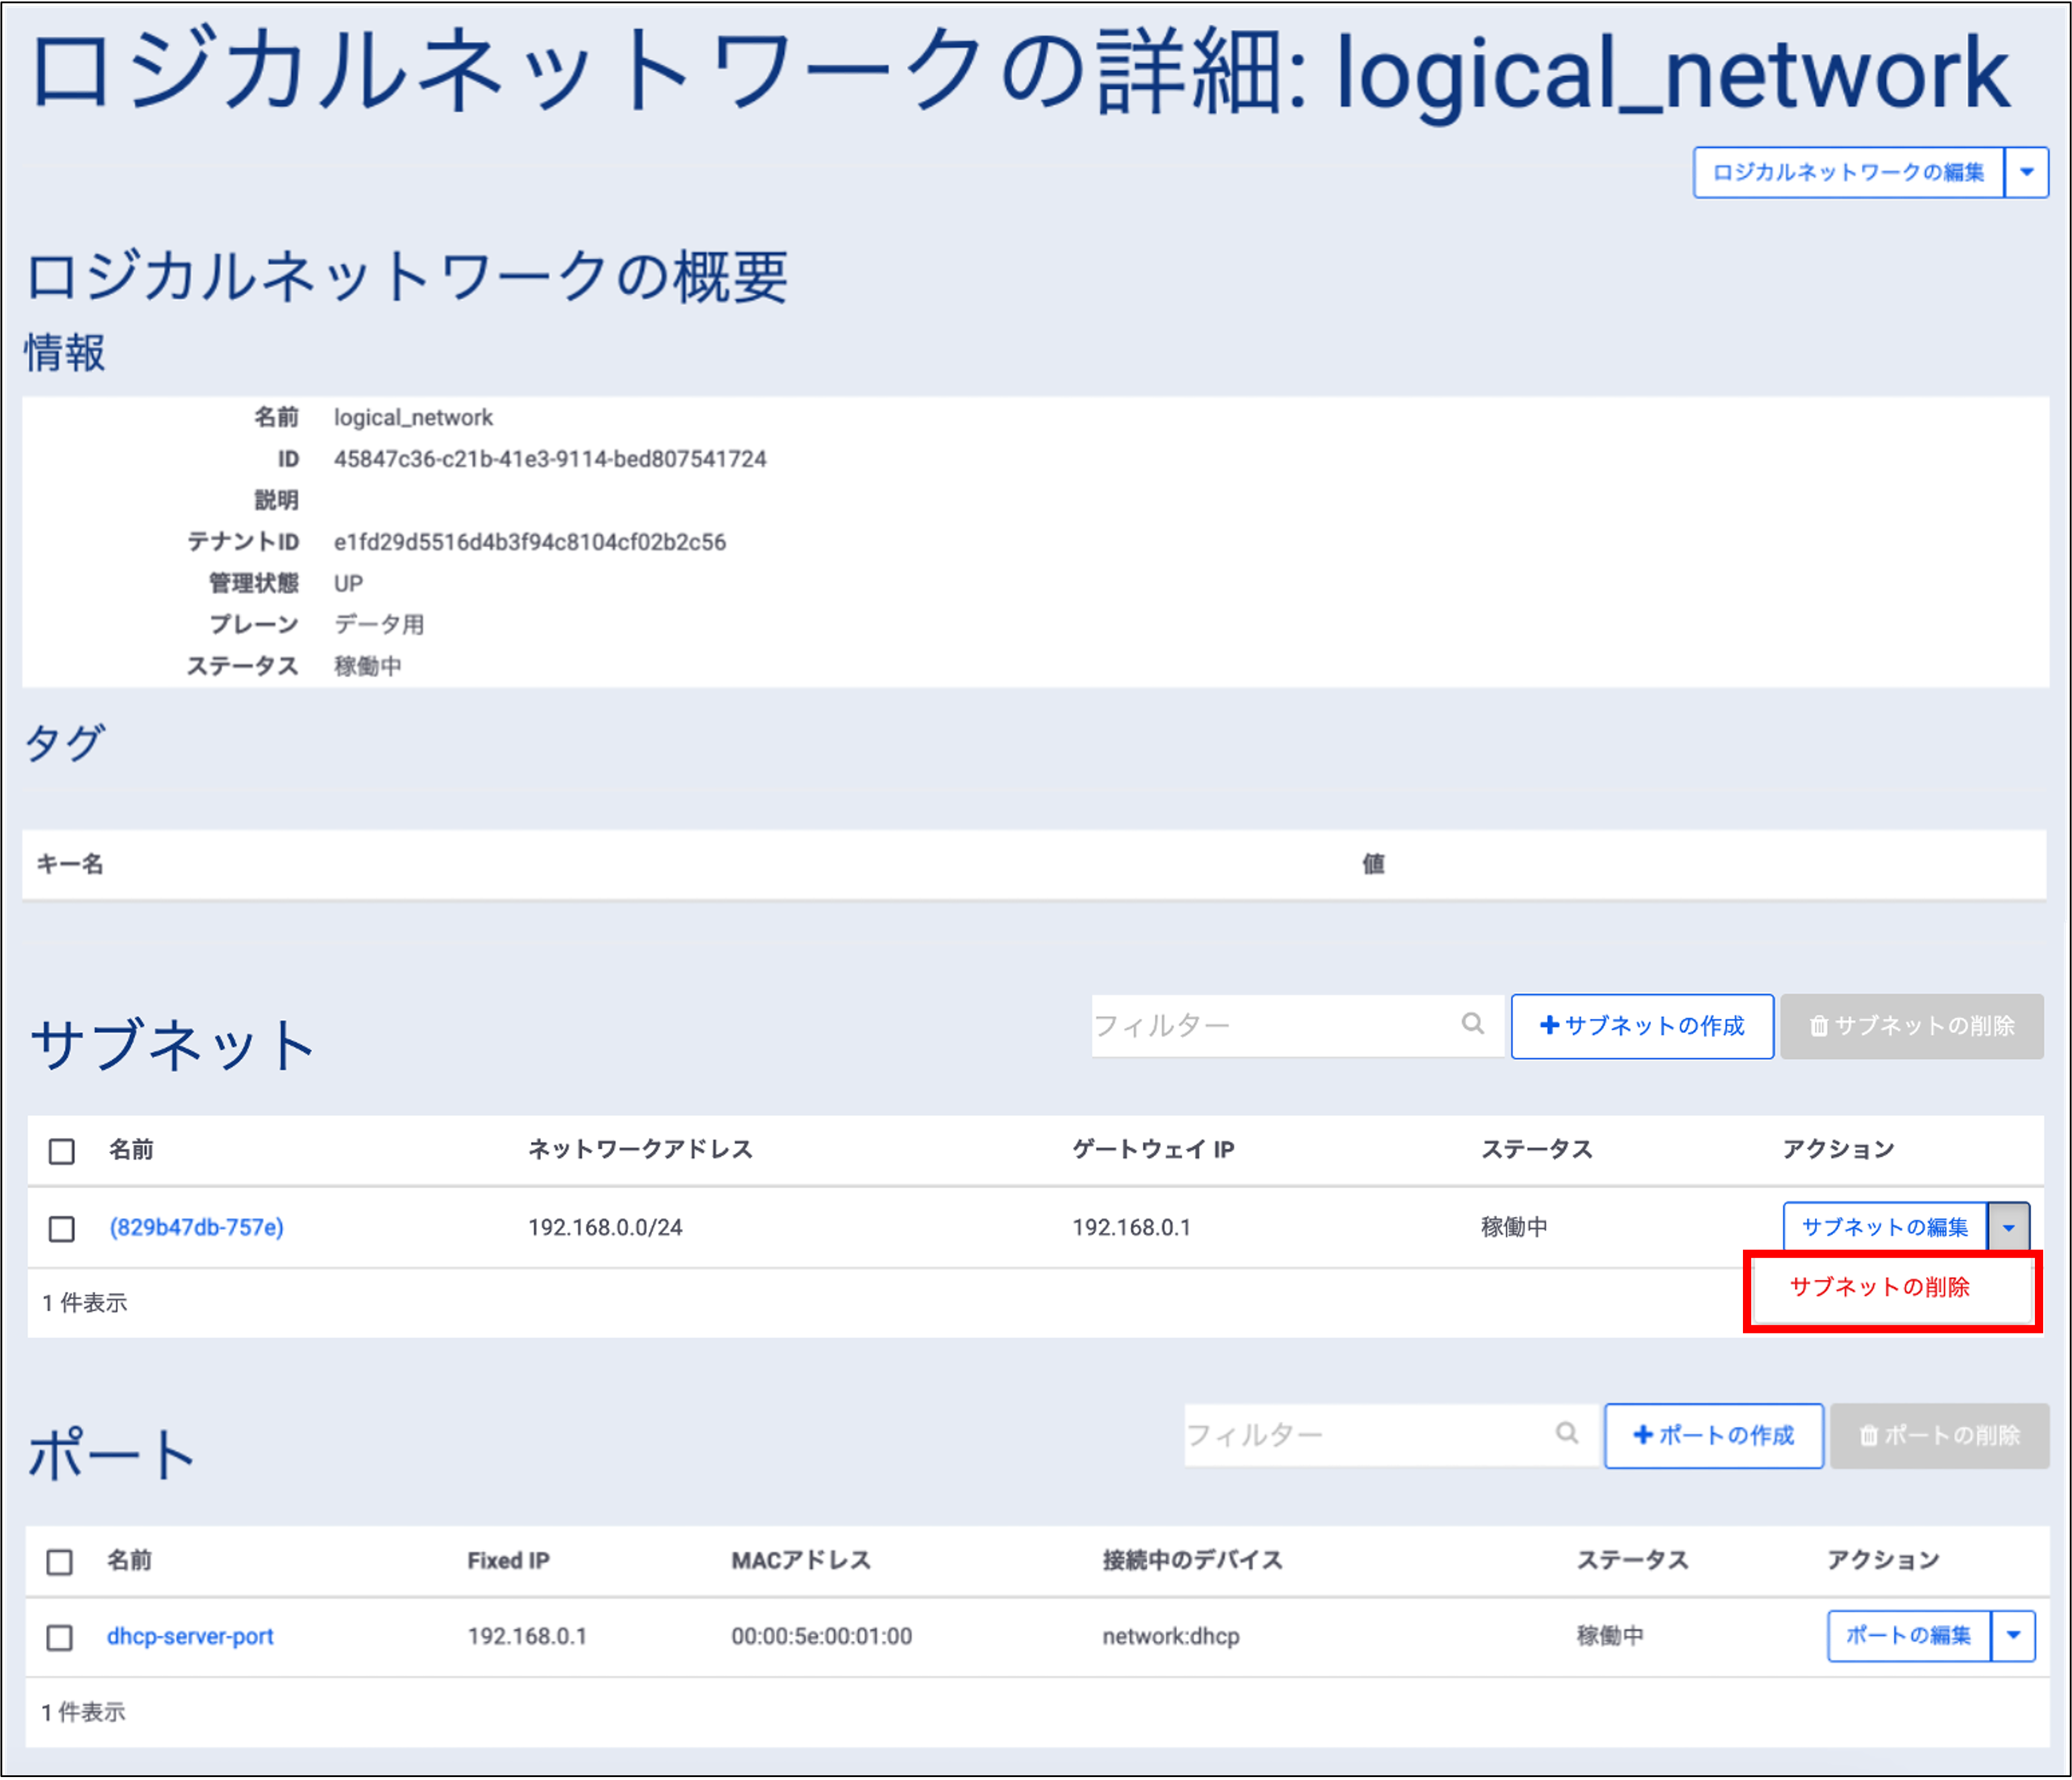Click the trash icon for port deletion
Viewport: 2072px width, 1780px height.
(1868, 1436)
